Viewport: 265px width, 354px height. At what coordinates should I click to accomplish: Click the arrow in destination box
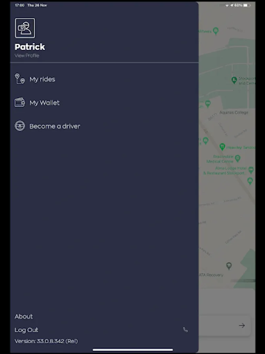click(x=242, y=325)
